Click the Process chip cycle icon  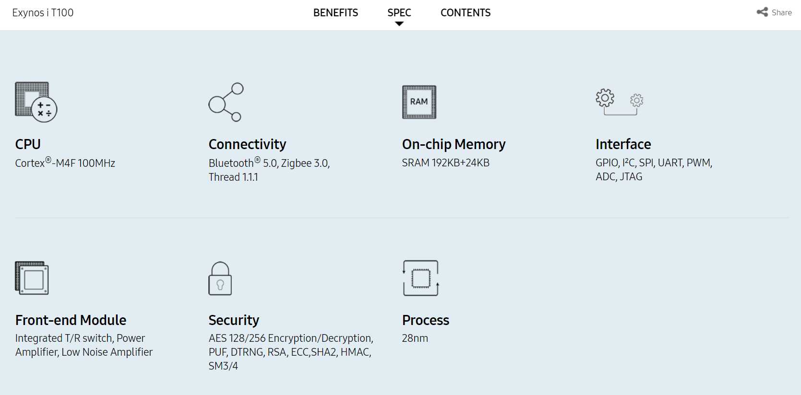(421, 278)
